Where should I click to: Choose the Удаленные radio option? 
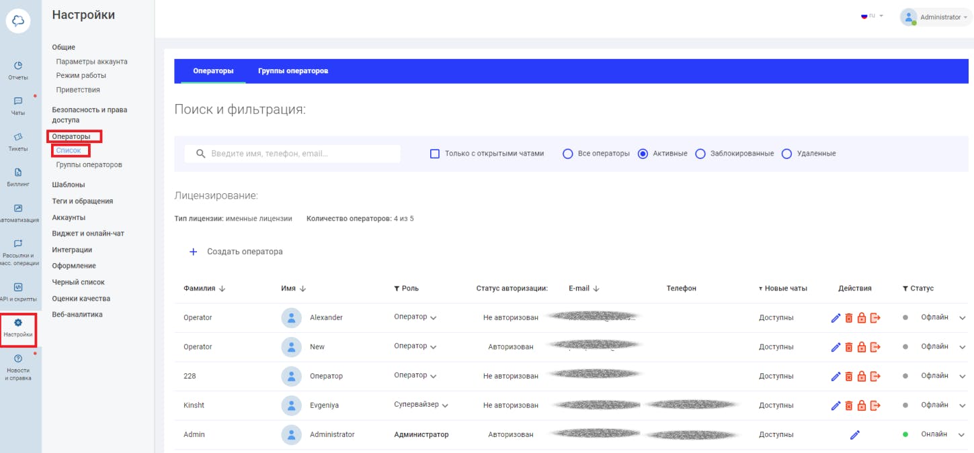787,154
